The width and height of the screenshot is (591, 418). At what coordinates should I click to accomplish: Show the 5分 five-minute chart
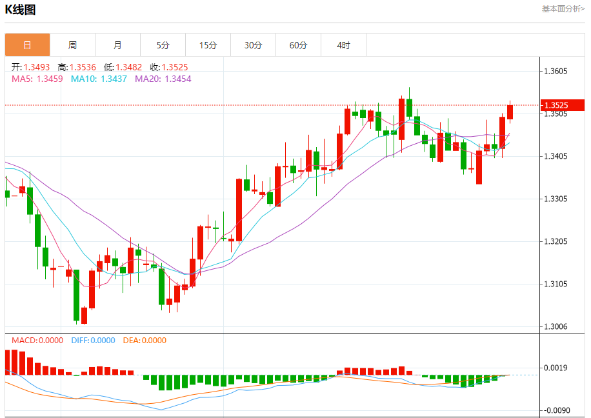click(163, 45)
